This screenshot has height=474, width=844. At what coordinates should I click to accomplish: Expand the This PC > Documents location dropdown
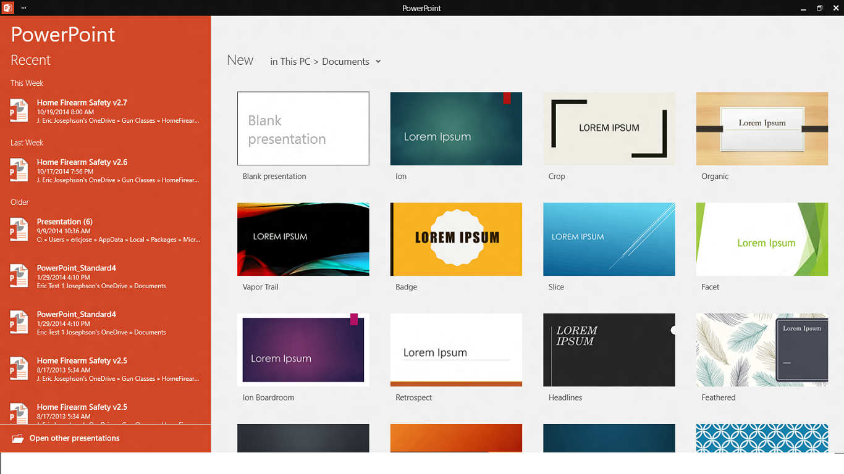pyautogui.click(x=378, y=62)
